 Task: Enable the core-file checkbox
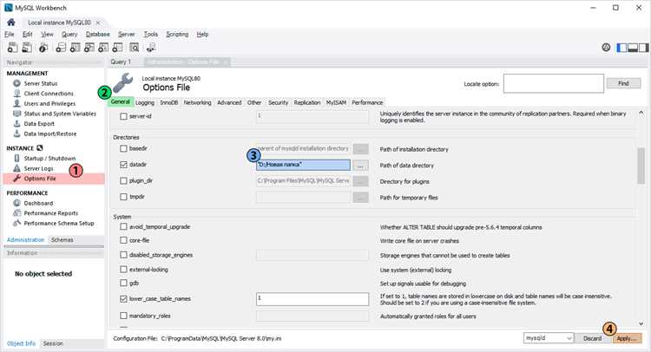(x=123, y=240)
